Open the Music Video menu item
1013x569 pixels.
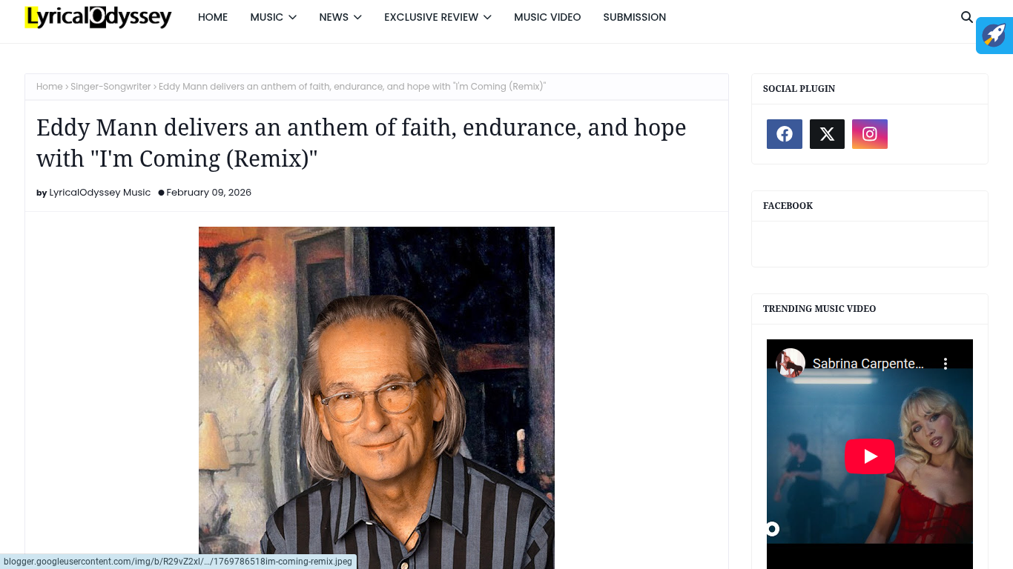pyautogui.click(x=547, y=17)
